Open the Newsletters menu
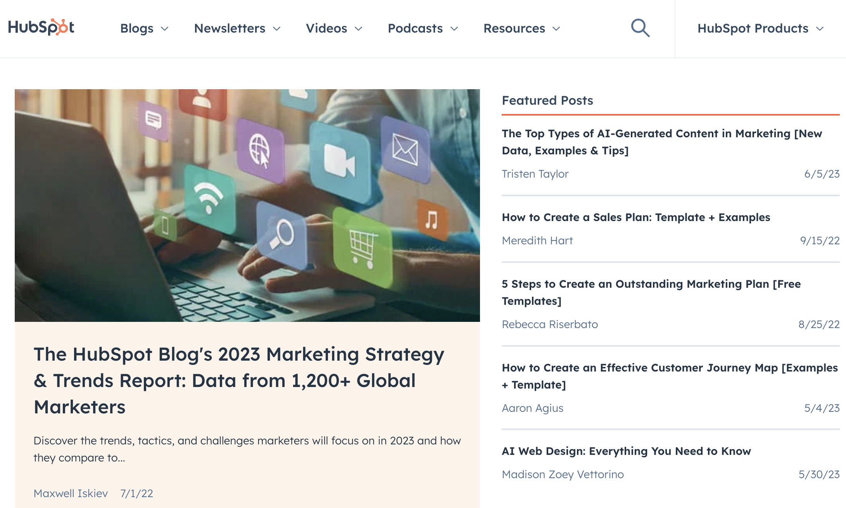This screenshot has height=508, width=846. (x=237, y=28)
